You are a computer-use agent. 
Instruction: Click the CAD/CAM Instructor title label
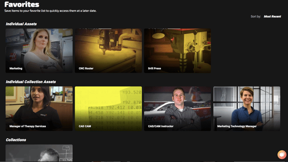[161, 126]
